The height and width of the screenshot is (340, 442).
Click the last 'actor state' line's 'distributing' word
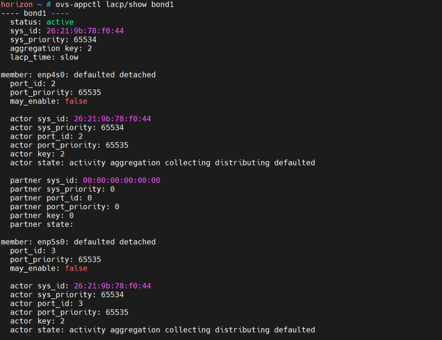(x=242, y=330)
